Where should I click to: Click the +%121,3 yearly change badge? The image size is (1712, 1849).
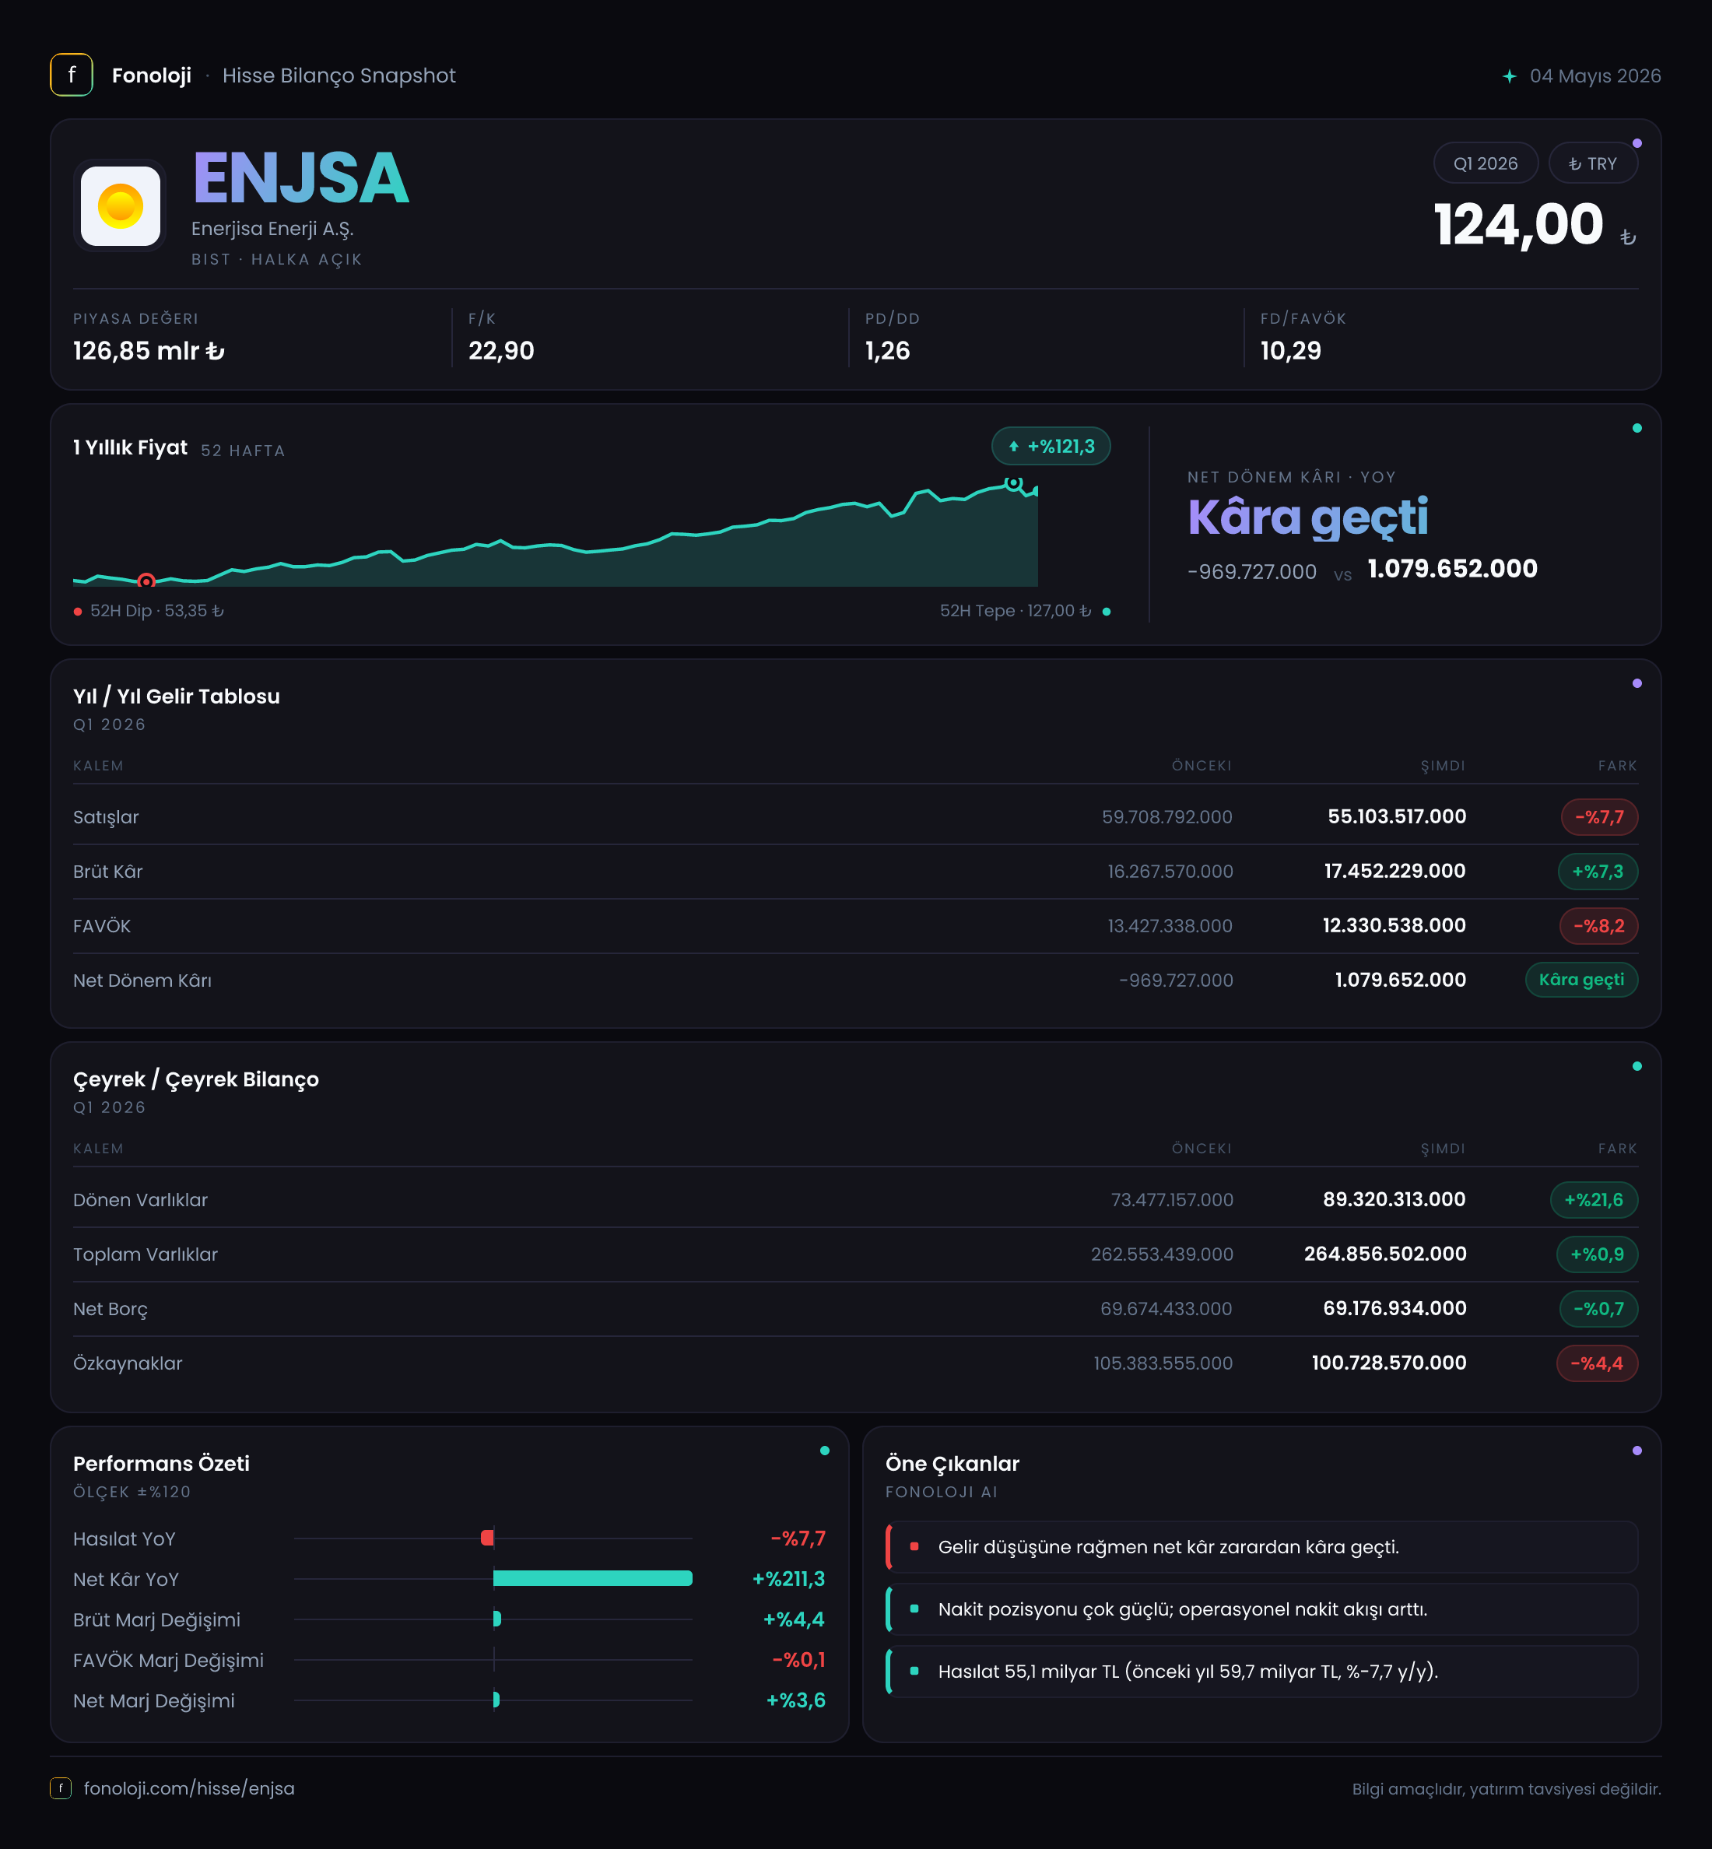click(1051, 447)
